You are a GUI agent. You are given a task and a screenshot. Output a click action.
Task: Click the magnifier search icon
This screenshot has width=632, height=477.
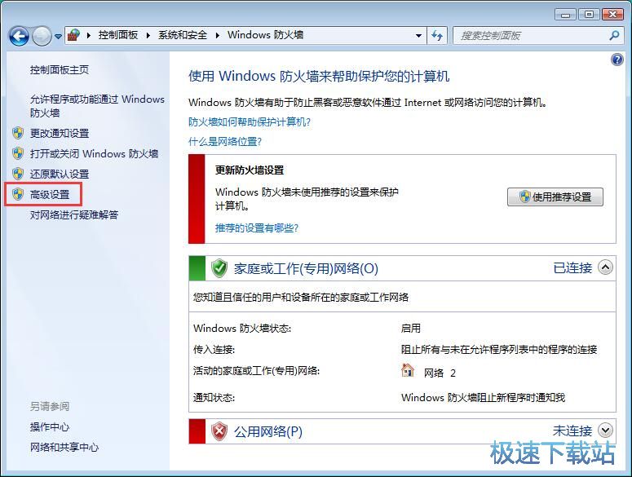(x=614, y=35)
